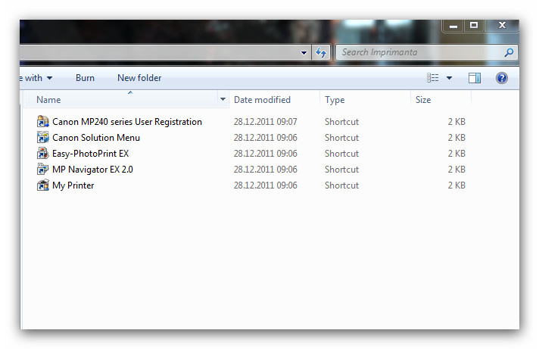The width and height of the screenshot is (539, 349).
Task: Click the 2 KB size cell for Canon Solution Menu
Action: 456,138
